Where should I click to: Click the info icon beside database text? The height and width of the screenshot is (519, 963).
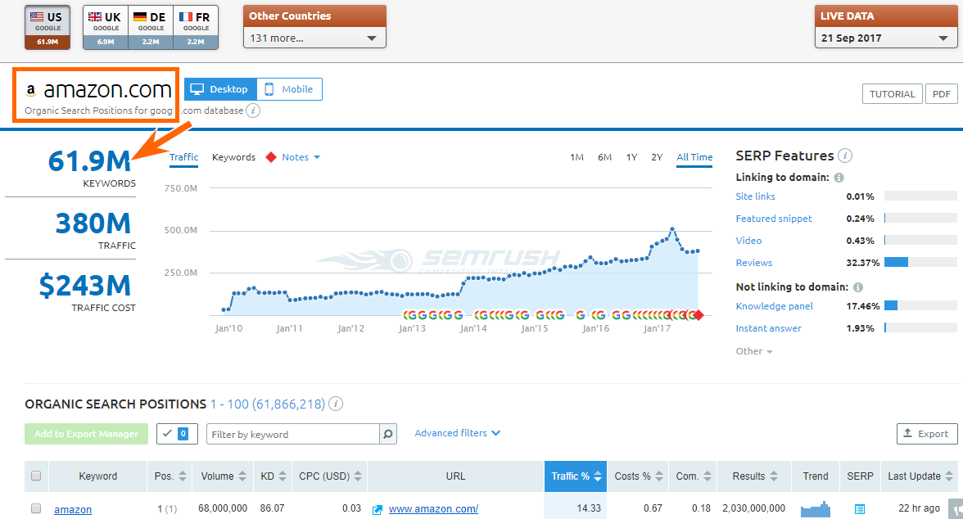(253, 111)
